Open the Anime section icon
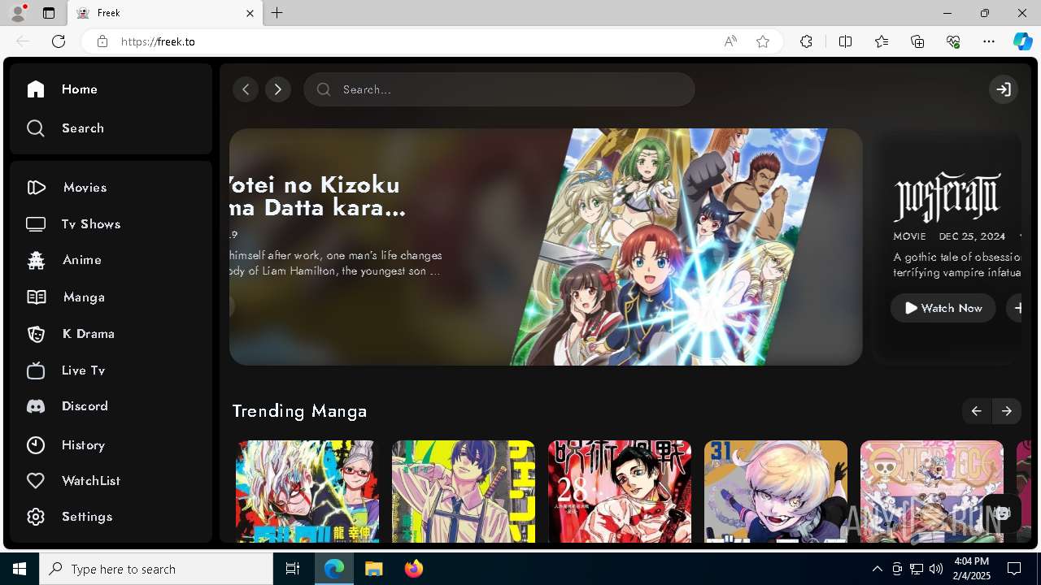1041x585 pixels. [36, 260]
